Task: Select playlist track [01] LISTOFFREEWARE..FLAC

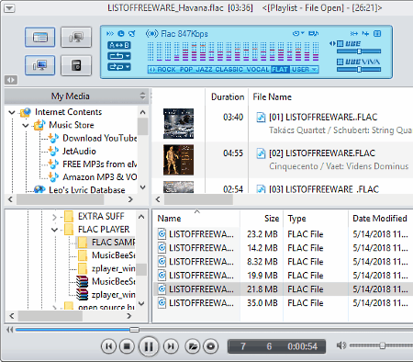Action: (x=323, y=117)
